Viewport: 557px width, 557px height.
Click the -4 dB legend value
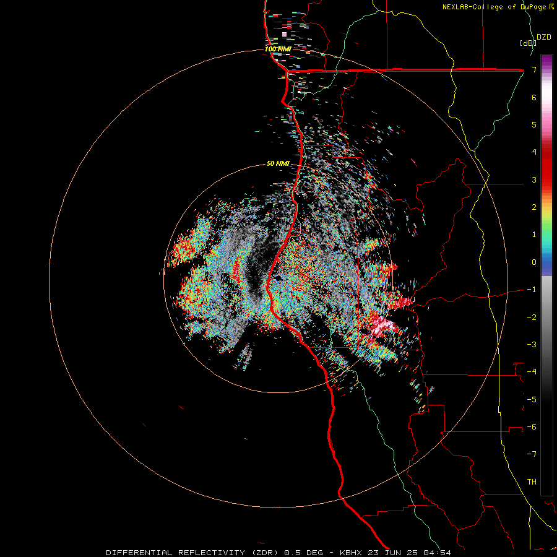point(532,372)
